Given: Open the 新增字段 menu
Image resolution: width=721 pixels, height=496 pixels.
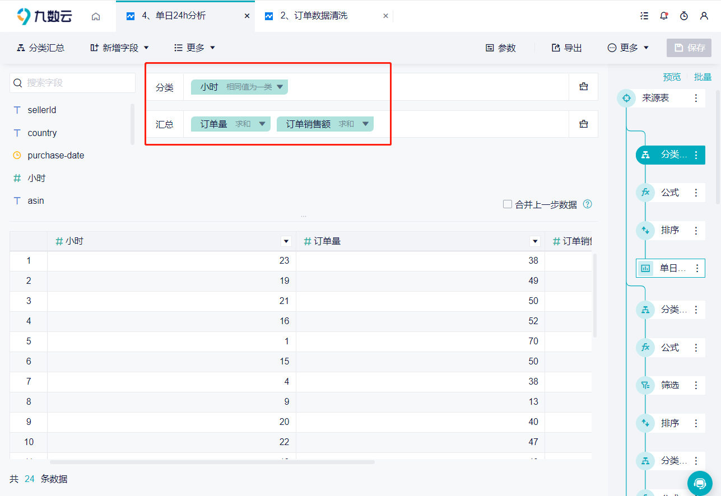Looking at the screenshot, I should [x=120, y=48].
